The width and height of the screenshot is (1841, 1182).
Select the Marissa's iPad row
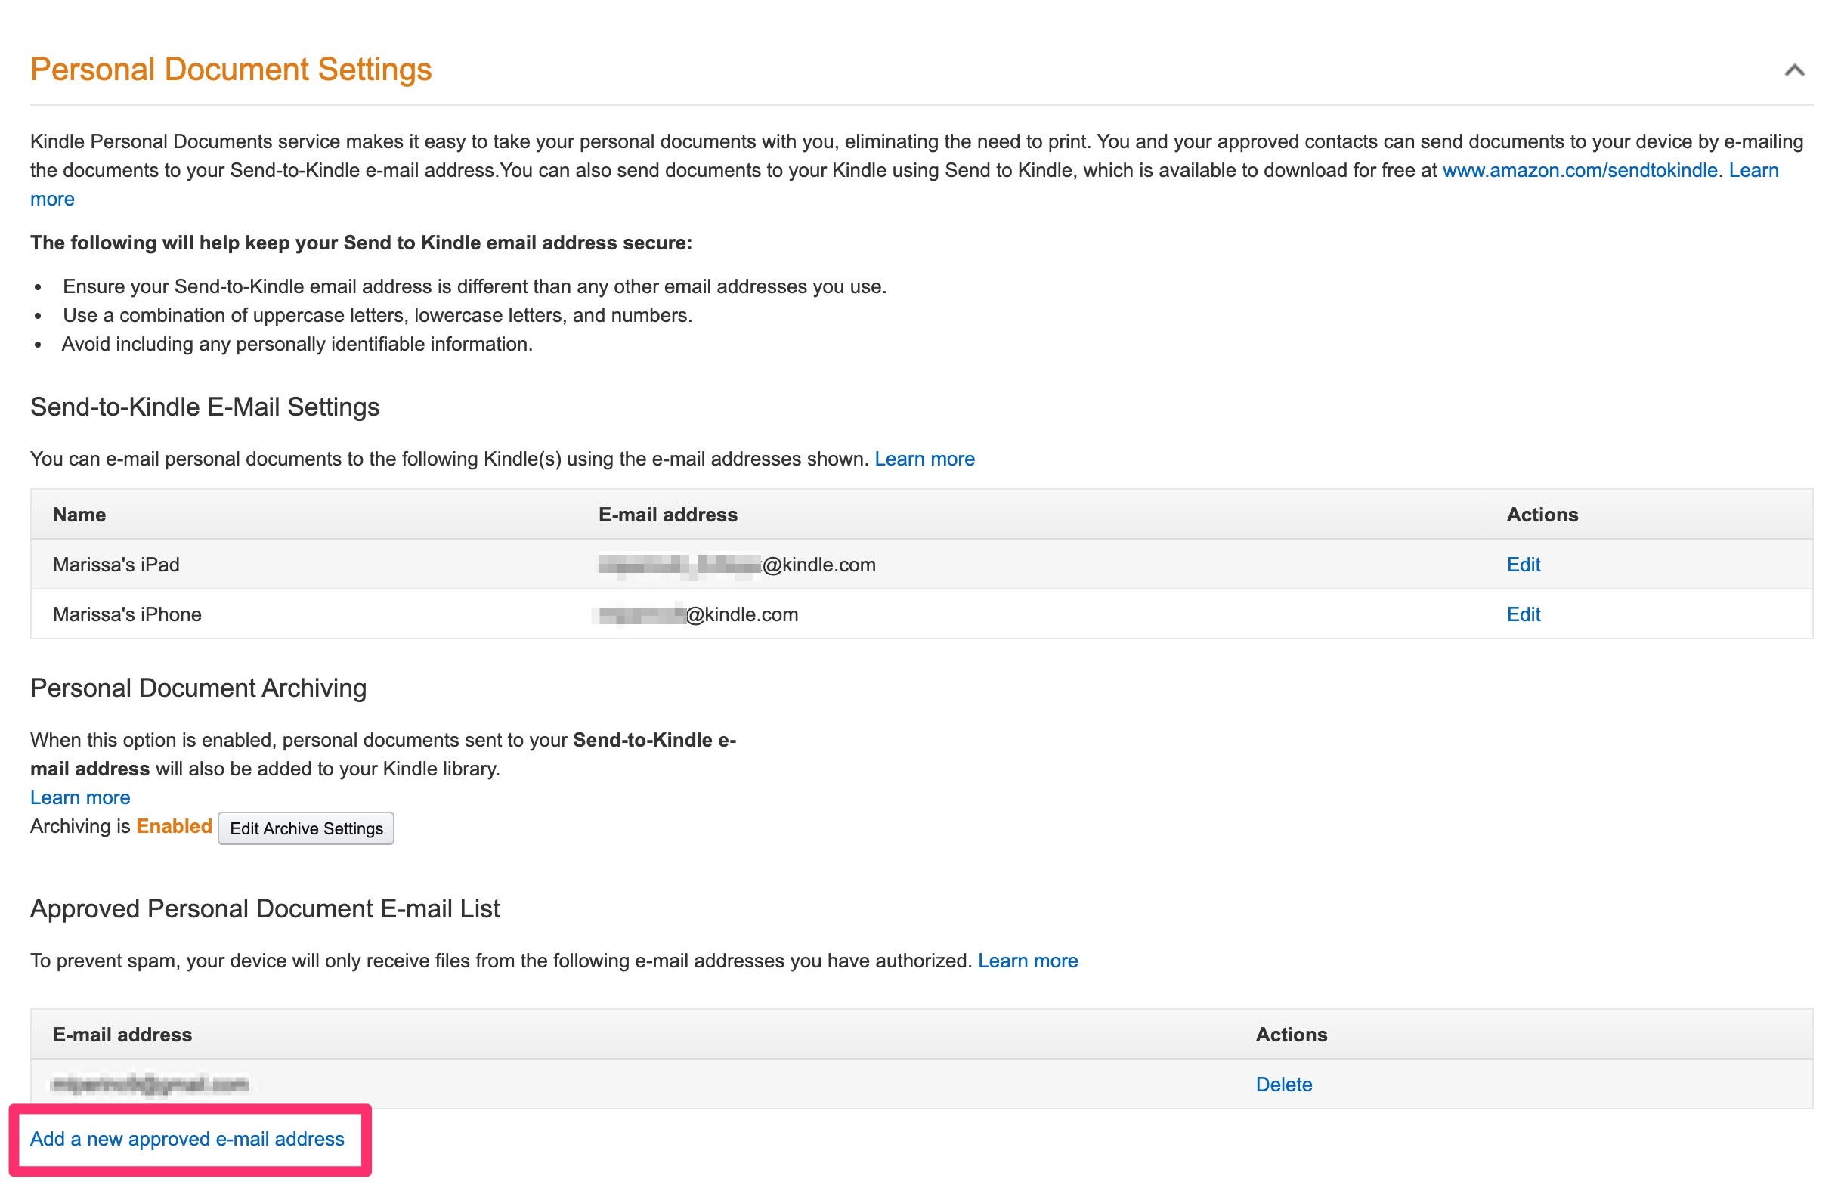coord(115,564)
